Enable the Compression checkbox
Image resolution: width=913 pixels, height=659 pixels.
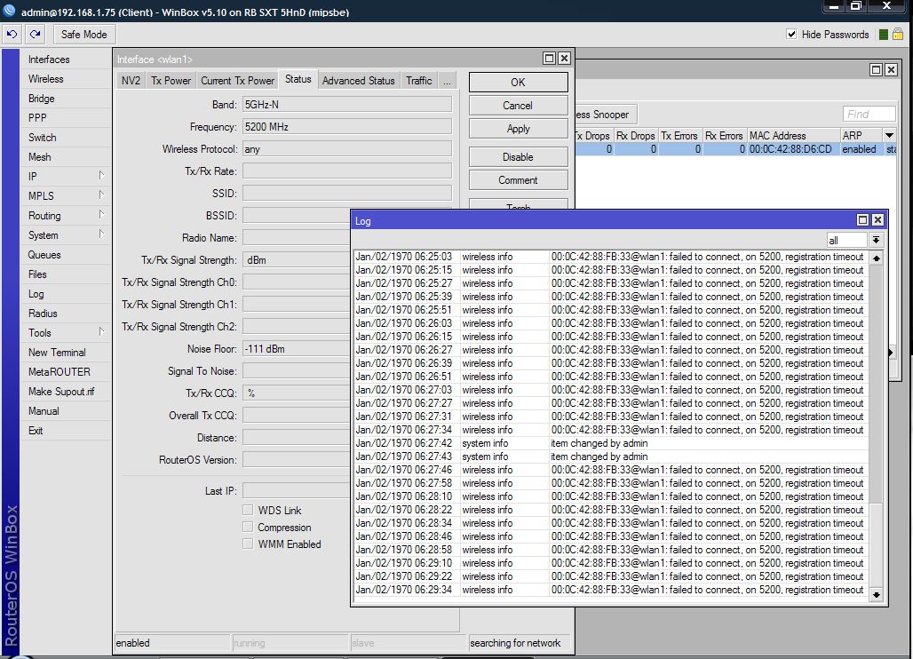pyautogui.click(x=248, y=527)
